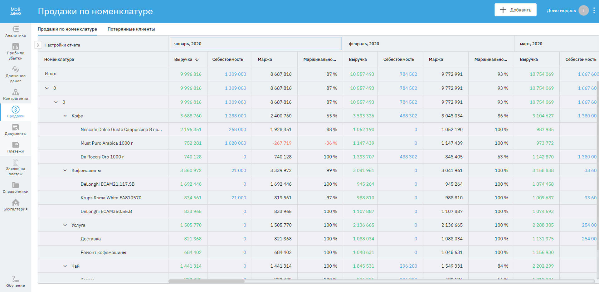Screen dimensions: 599x292
Task: Switch to Потерянные клиенты tab
Action: 131,29
